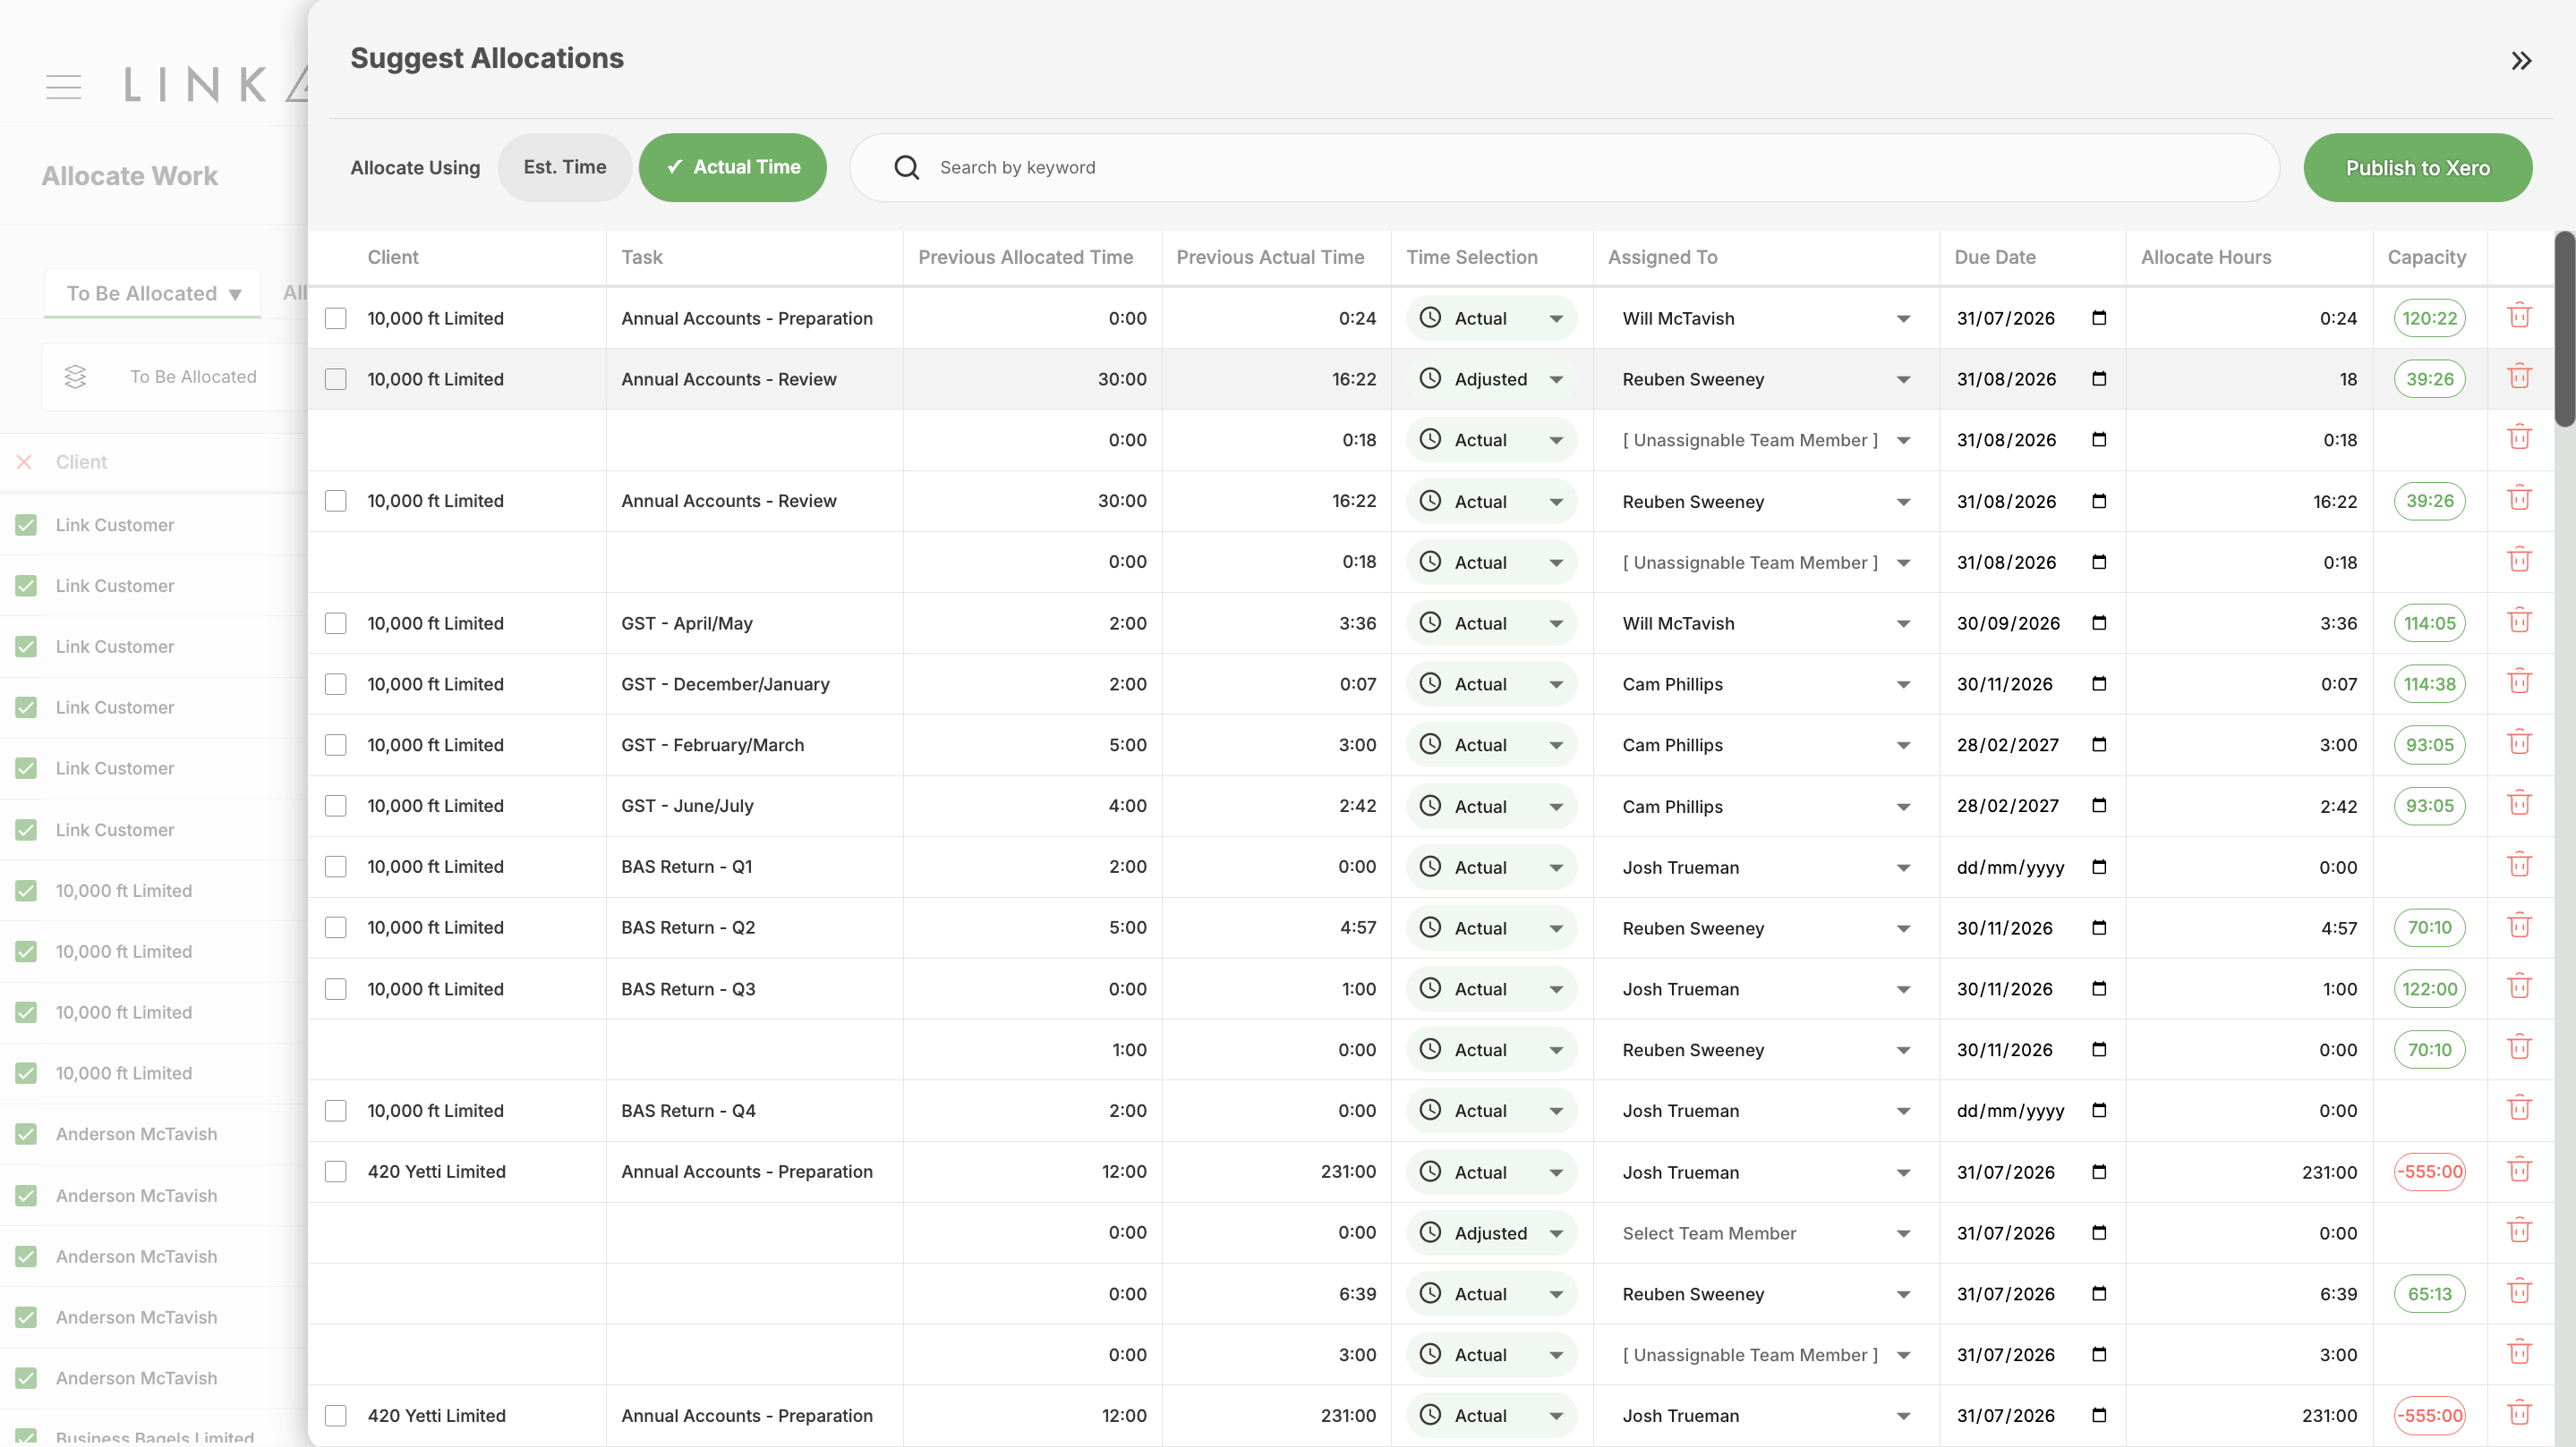Click the search magnifier icon

pos(906,167)
